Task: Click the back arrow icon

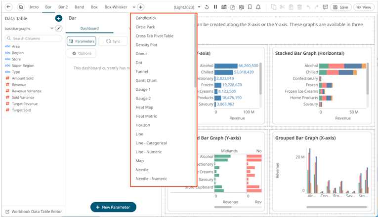Action: click(x=8, y=7)
